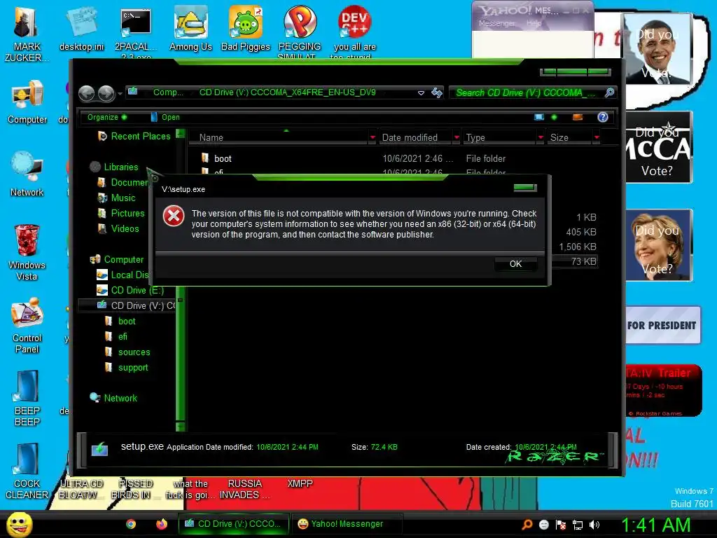Click the magnifier icon in Explorer search box

click(609, 93)
